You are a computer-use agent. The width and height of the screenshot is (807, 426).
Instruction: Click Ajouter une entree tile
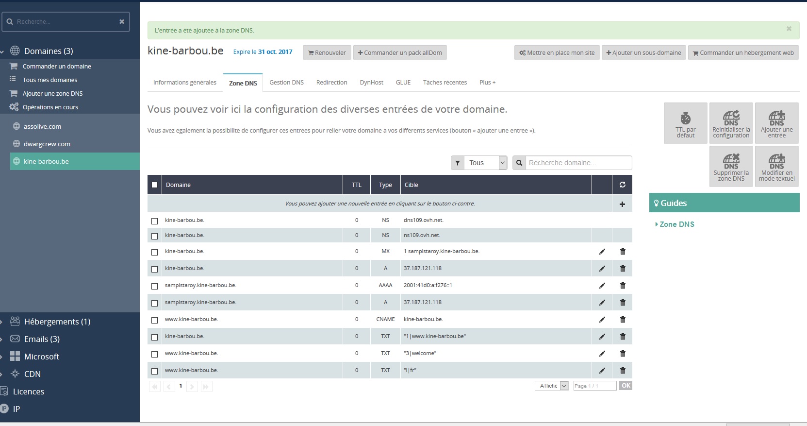click(776, 123)
